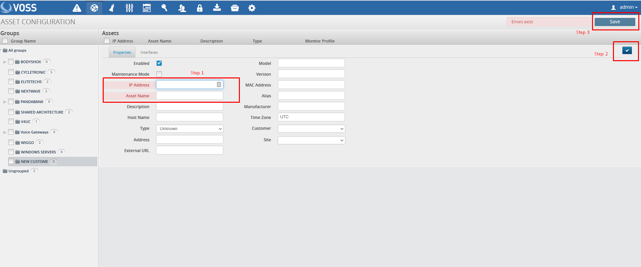Select the Properties tab
The image size is (641, 267).
pyautogui.click(x=122, y=52)
